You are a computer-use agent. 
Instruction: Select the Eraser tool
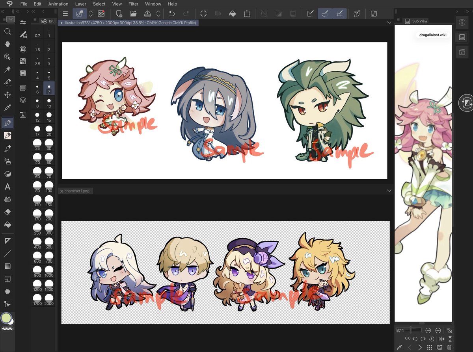pos(7,212)
